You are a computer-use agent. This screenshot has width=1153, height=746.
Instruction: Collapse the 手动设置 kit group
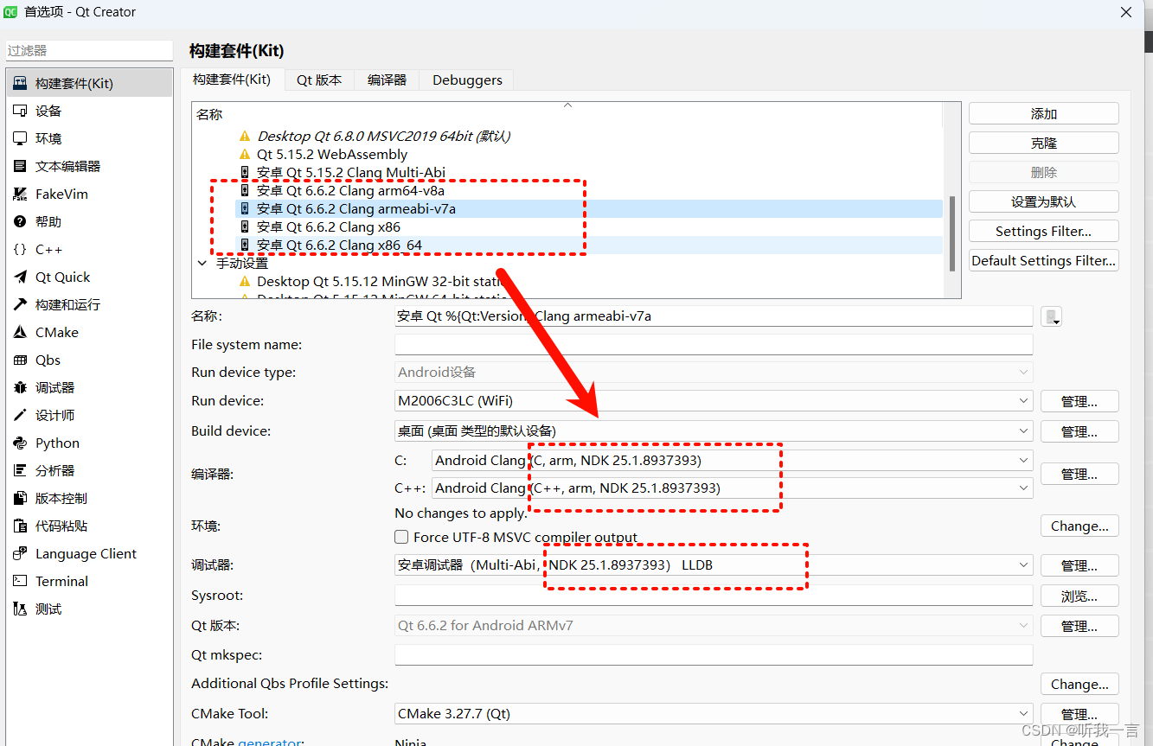click(x=202, y=263)
